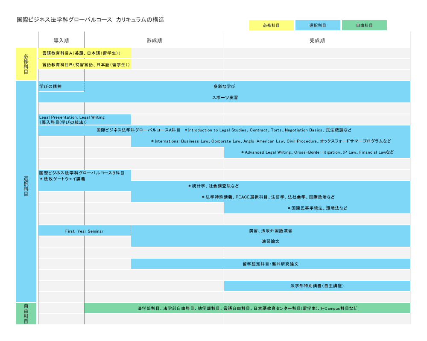Select 言語教育科目B（初習言語、日本語（留学生））row
Image resolution: width=427 pixels, height=341 pixels.
(x=85, y=64)
